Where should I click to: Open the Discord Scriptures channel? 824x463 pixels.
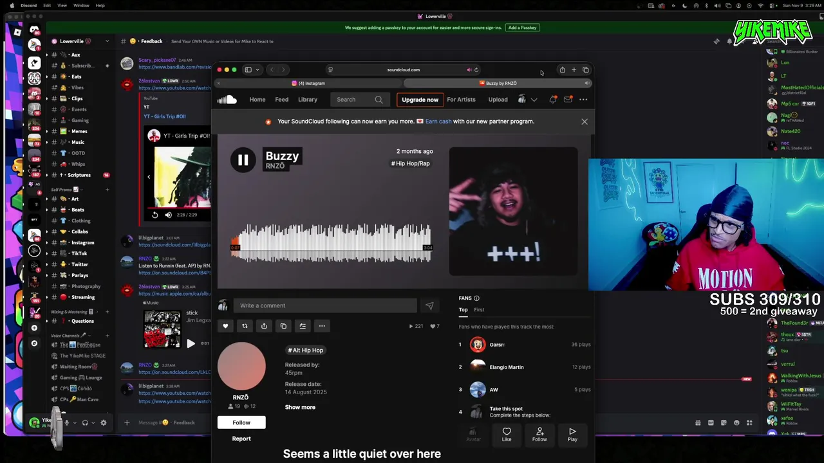(x=79, y=175)
